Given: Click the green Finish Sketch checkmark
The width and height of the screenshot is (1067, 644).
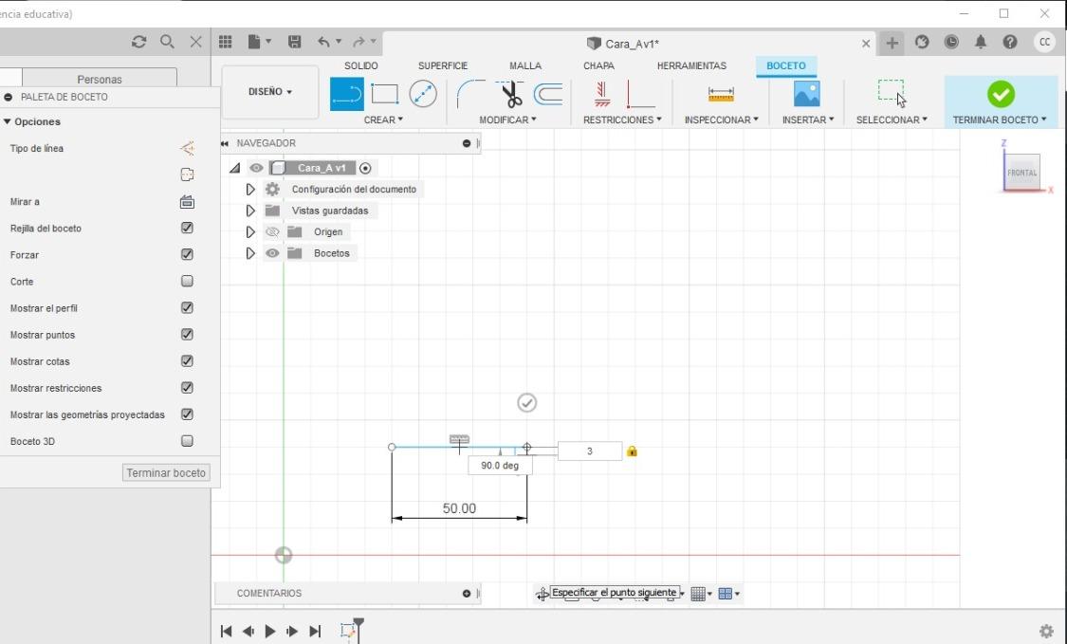Looking at the screenshot, I should pyautogui.click(x=1001, y=94).
